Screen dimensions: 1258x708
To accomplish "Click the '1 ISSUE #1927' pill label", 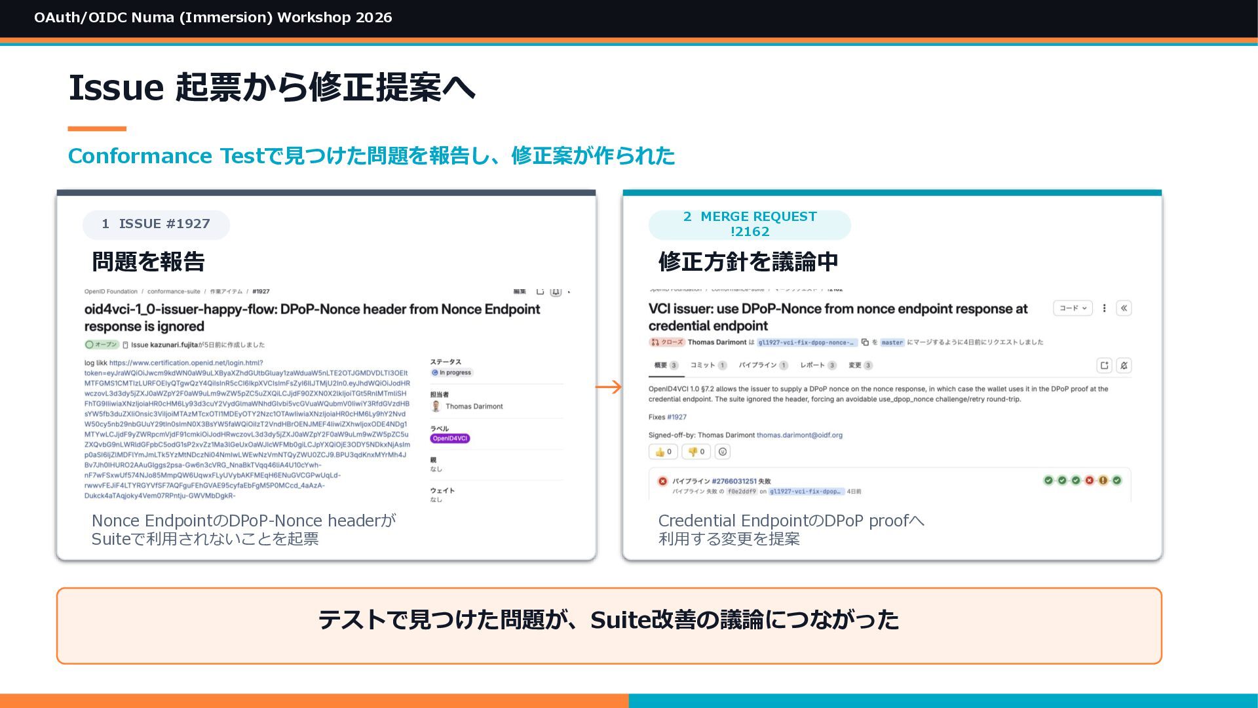I will [156, 224].
